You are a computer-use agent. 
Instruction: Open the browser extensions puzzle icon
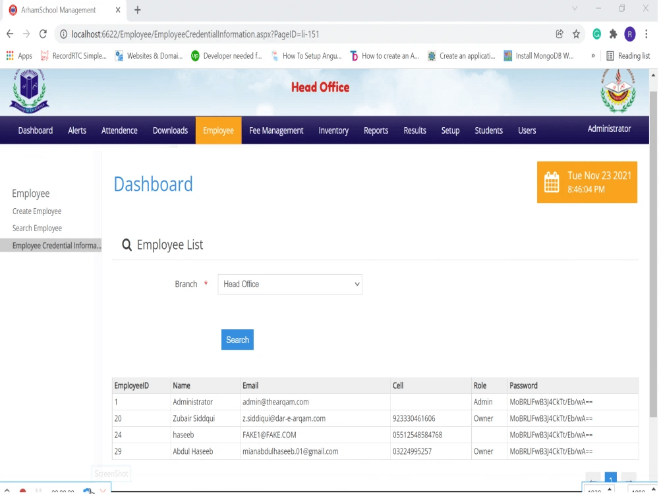[612, 33]
